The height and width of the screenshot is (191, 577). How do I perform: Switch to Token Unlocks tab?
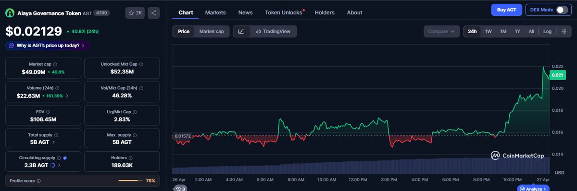284,12
